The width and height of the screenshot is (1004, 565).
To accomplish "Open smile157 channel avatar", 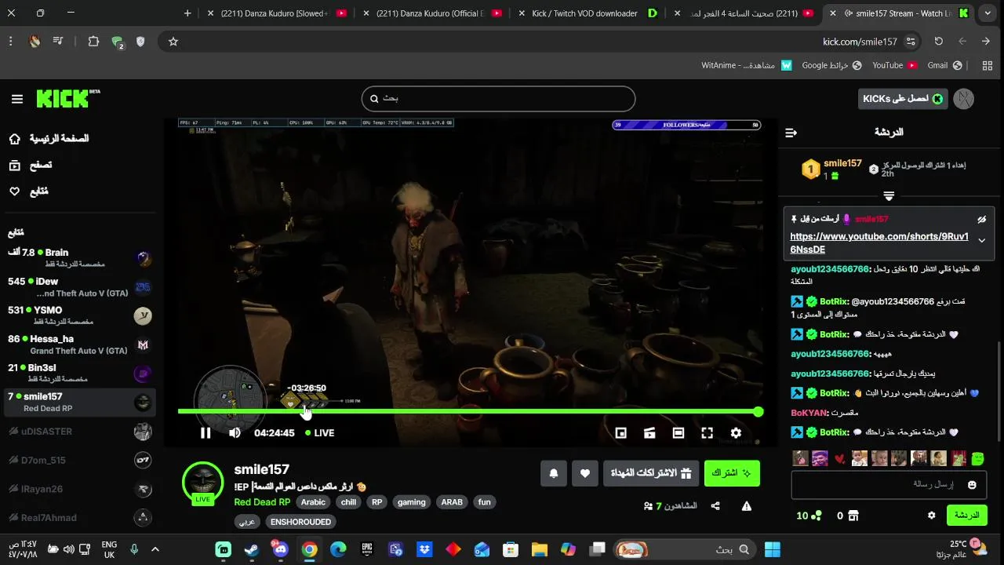I will coord(203,482).
